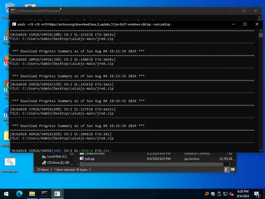Maximize the background cmd.exe window
The height and width of the screenshot is (199, 265).
pos(244,11)
